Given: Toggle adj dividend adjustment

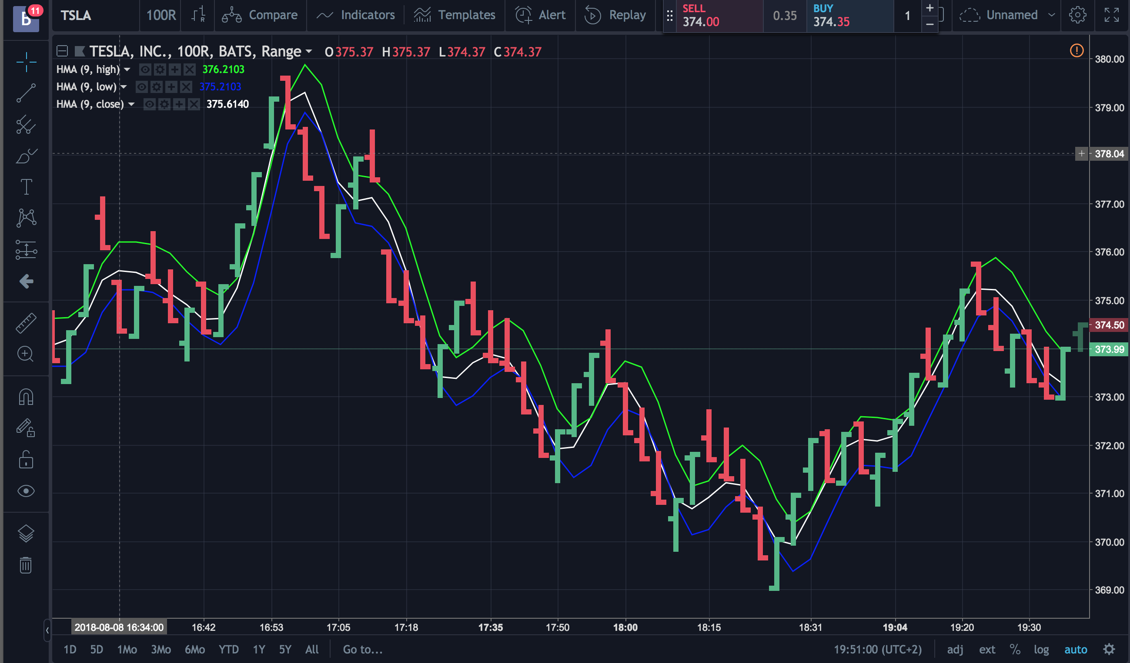Looking at the screenshot, I should tap(955, 650).
